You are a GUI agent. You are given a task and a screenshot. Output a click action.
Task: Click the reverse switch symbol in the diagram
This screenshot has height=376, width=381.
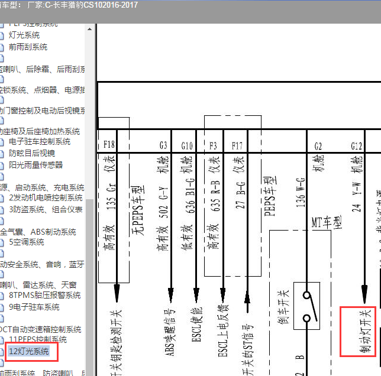[307, 306]
